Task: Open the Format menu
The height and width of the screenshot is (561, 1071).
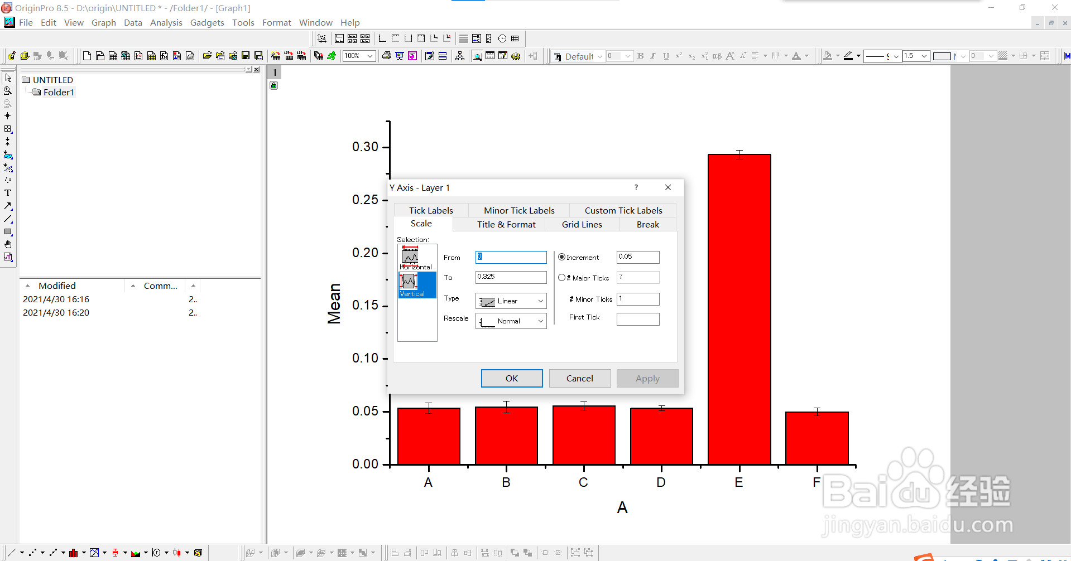Action: (277, 23)
